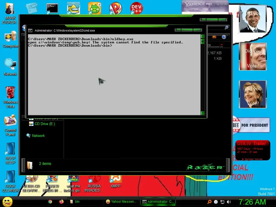Launch Chrome from the taskbar
This screenshot has height=207, width=276.
[50, 202]
